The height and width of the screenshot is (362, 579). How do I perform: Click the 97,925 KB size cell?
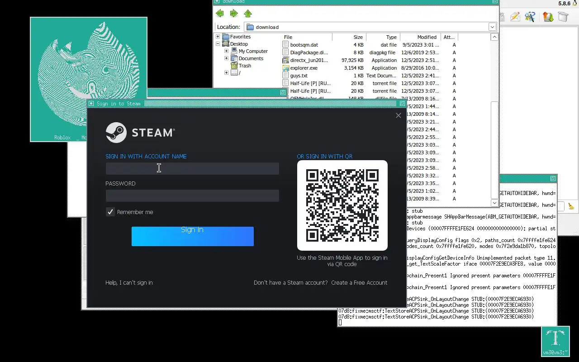(x=352, y=60)
